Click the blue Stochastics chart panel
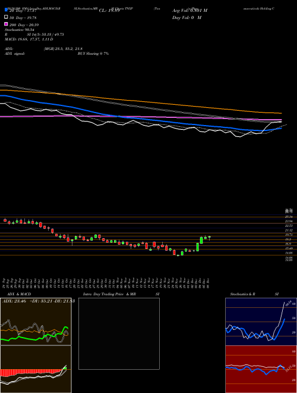 click(261, 322)
